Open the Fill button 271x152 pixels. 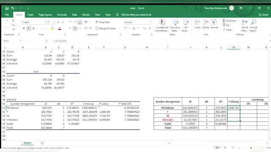227,25
